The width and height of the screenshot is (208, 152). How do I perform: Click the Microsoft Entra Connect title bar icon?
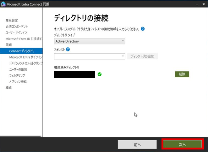click(3, 4)
